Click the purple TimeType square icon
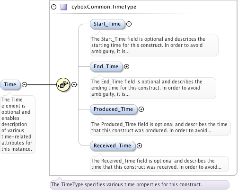The width and height of the screenshot is (238, 191). (64, 7)
